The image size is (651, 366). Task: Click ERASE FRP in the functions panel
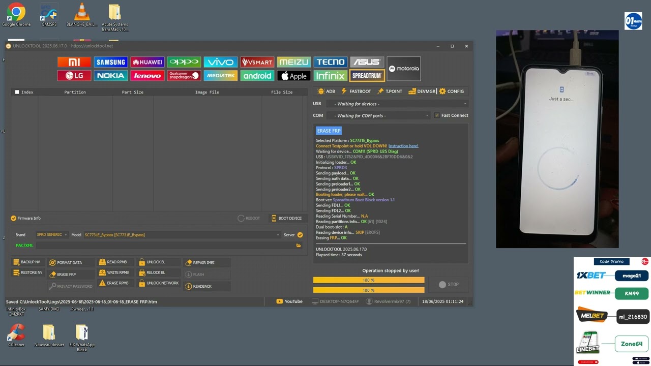coord(71,274)
